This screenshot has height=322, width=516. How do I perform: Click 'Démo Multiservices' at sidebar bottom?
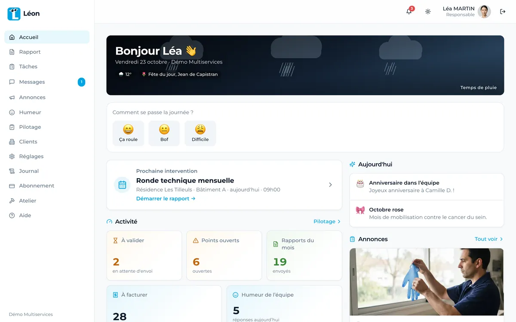click(x=31, y=314)
